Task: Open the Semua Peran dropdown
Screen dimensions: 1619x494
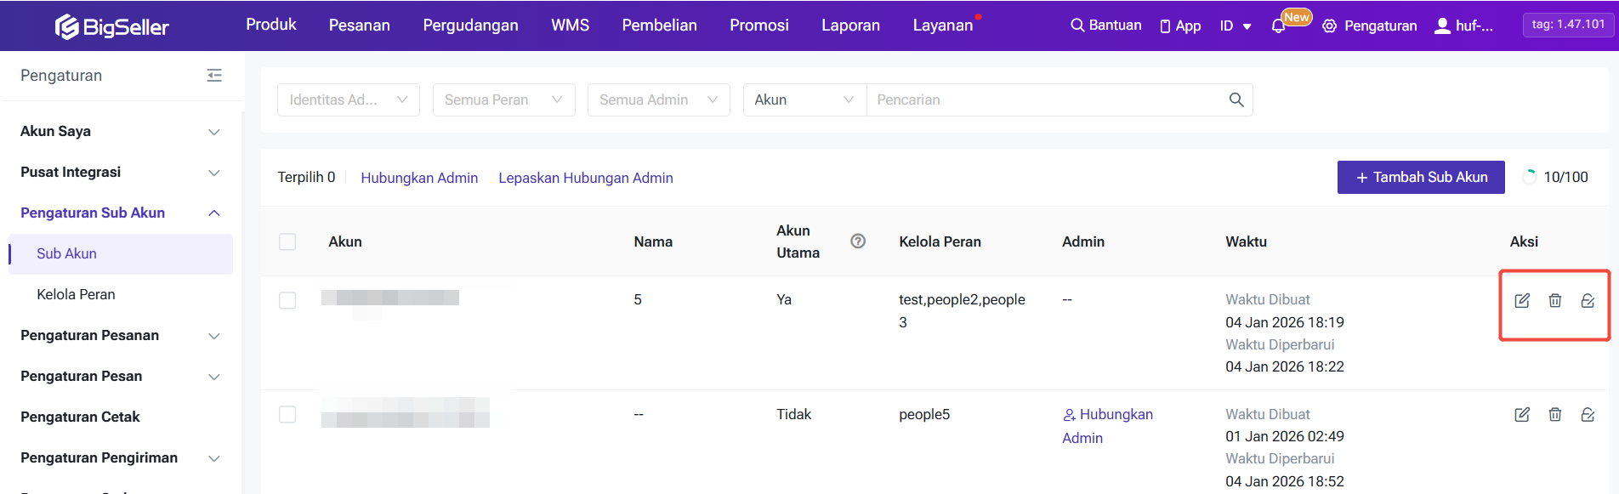Action: click(503, 99)
